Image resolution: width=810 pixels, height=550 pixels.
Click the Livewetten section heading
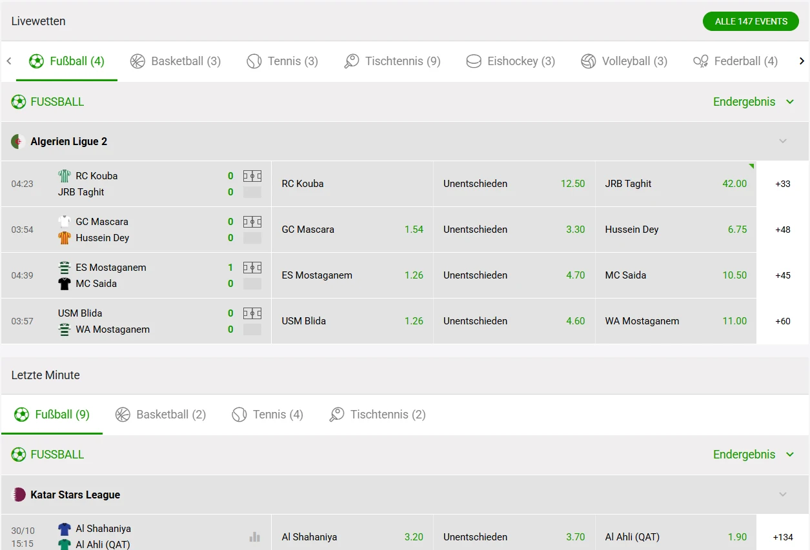pos(38,21)
